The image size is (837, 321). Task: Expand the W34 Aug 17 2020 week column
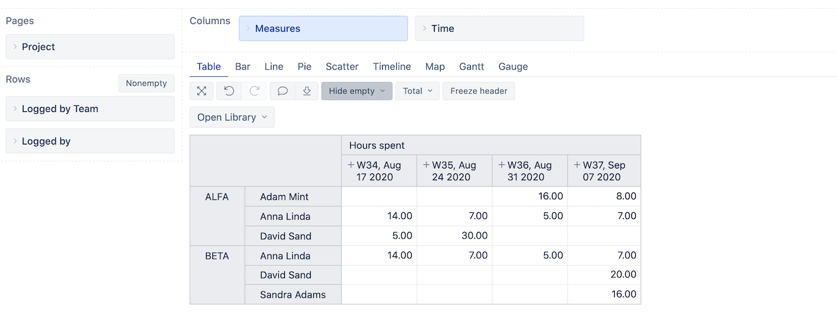pos(351,165)
